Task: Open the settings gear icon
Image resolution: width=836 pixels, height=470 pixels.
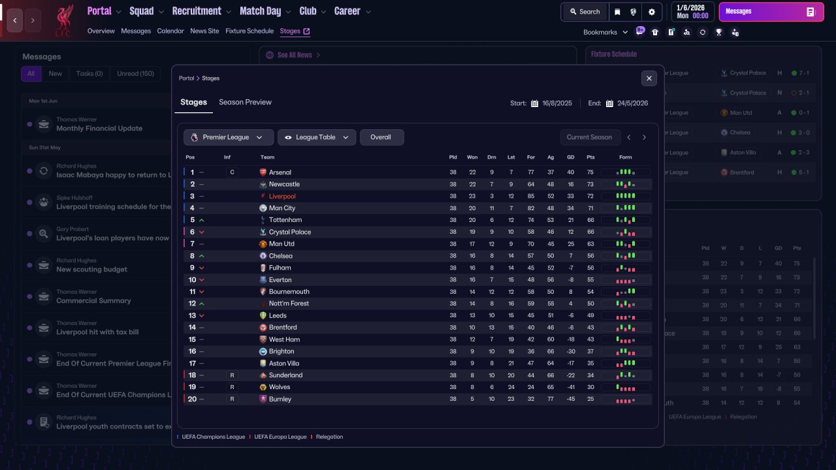Action: pos(652,12)
